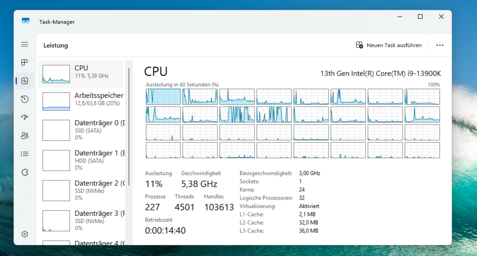Open the hamburger navigation menu
This screenshot has width=477, height=256.
[x=25, y=44]
